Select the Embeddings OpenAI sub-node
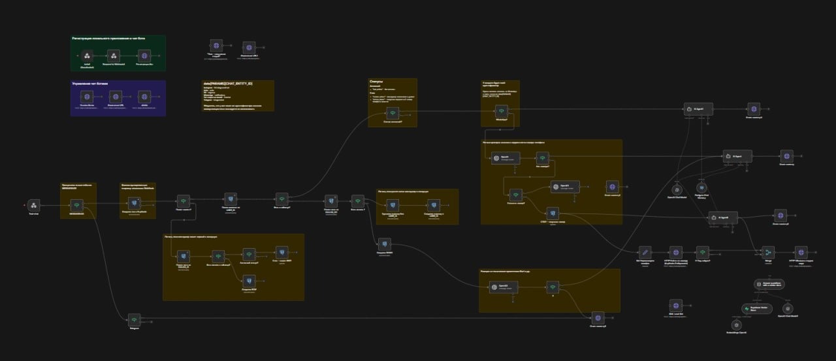This screenshot has width=836, height=361. tap(736, 324)
